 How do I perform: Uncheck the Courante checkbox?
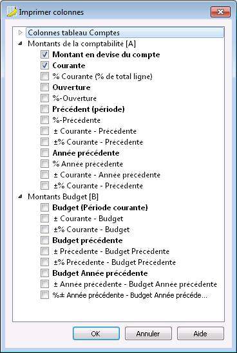click(44, 66)
